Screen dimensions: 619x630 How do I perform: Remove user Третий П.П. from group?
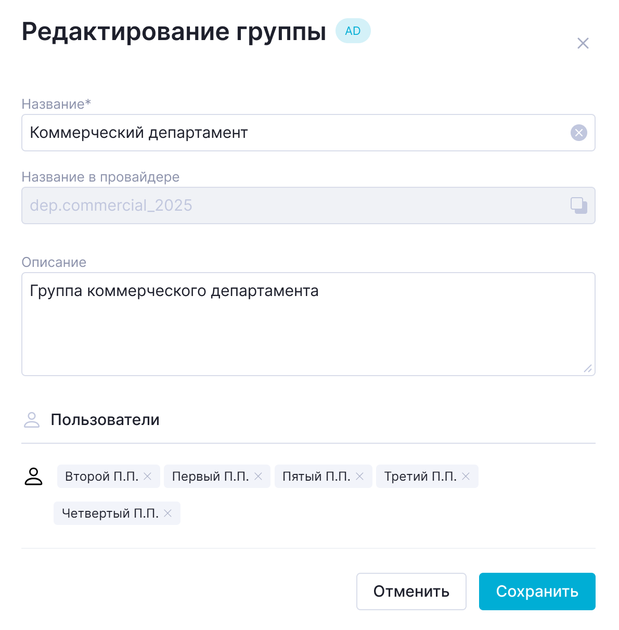click(466, 477)
